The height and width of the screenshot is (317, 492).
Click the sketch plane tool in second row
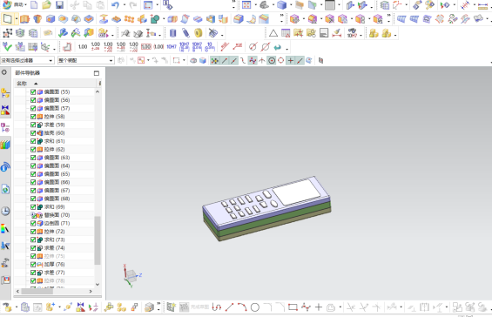pyautogui.click(x=7, y=19)
